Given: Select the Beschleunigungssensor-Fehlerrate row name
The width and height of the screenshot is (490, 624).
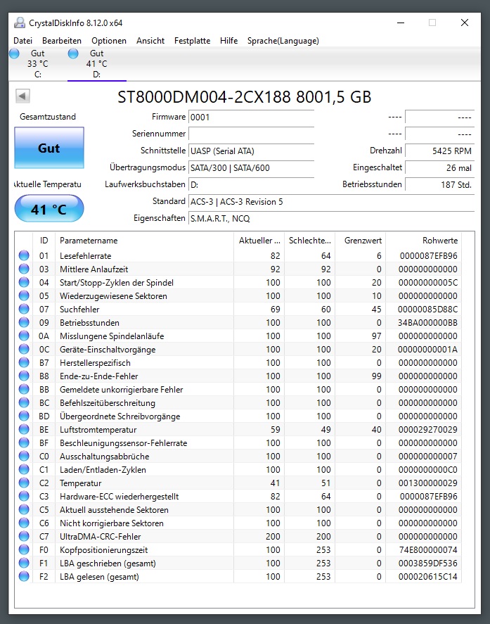Looking at the screenshot, I should 123,443.
